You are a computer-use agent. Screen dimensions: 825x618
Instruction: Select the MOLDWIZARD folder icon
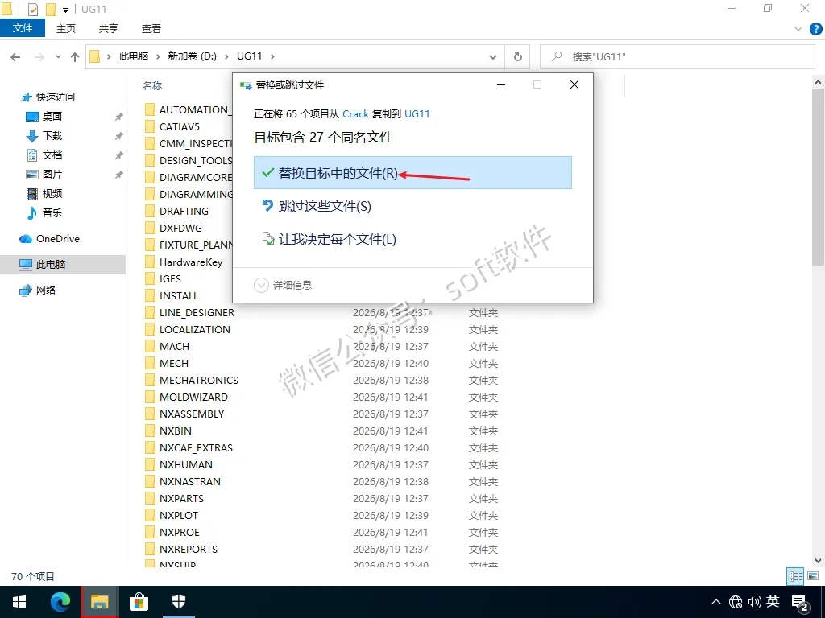pos(151,397)
